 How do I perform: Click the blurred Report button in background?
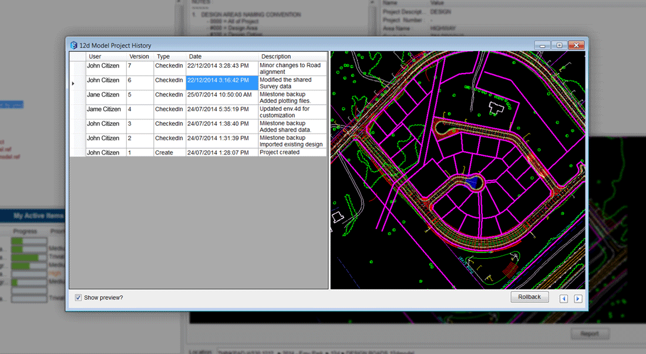click(x=590, y=333)
